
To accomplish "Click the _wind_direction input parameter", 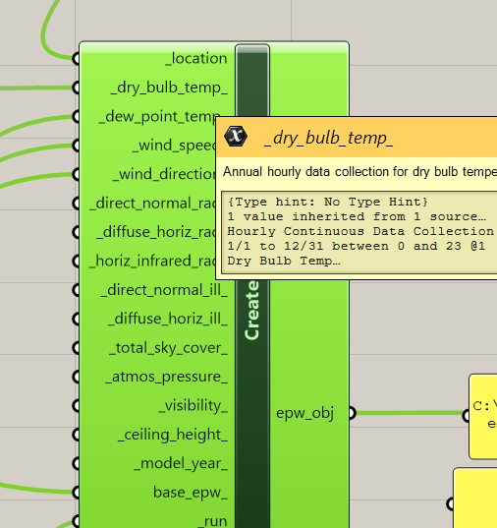I will pyautogui.click(x=164, y=175).
